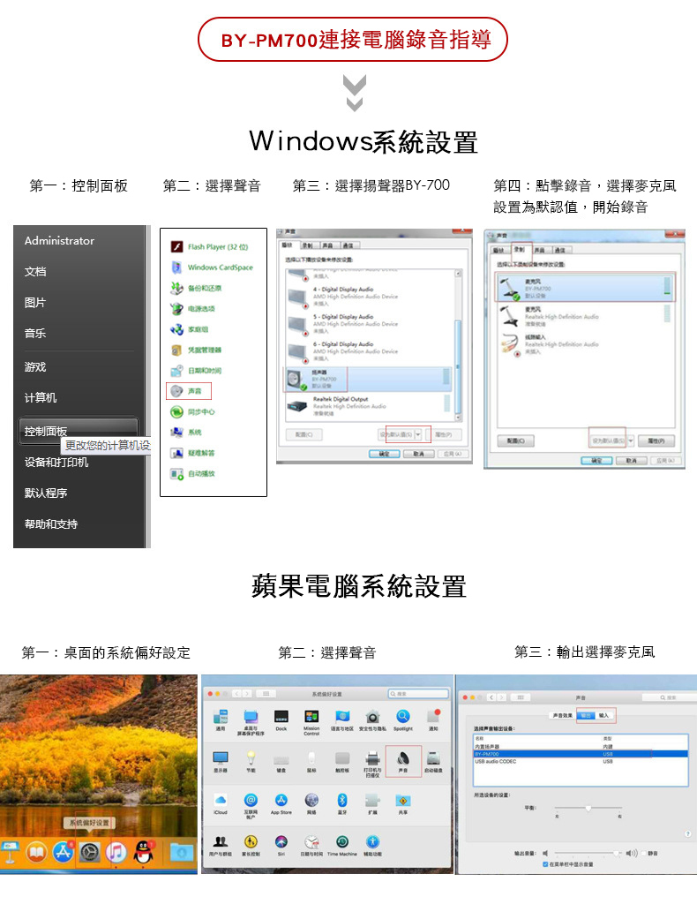Image resolution: width=697 pixels, height=904 pixels.
Task: Open the Siri preference pane
Action: 281,845
